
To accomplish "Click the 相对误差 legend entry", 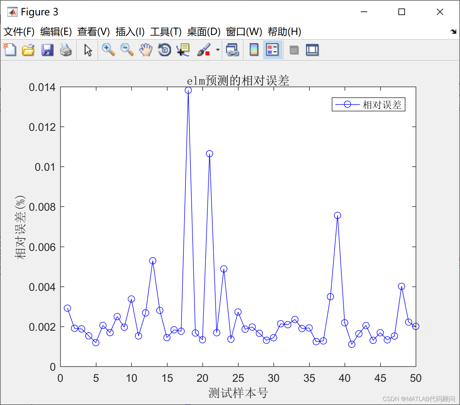I will click(x=383, y=104).
